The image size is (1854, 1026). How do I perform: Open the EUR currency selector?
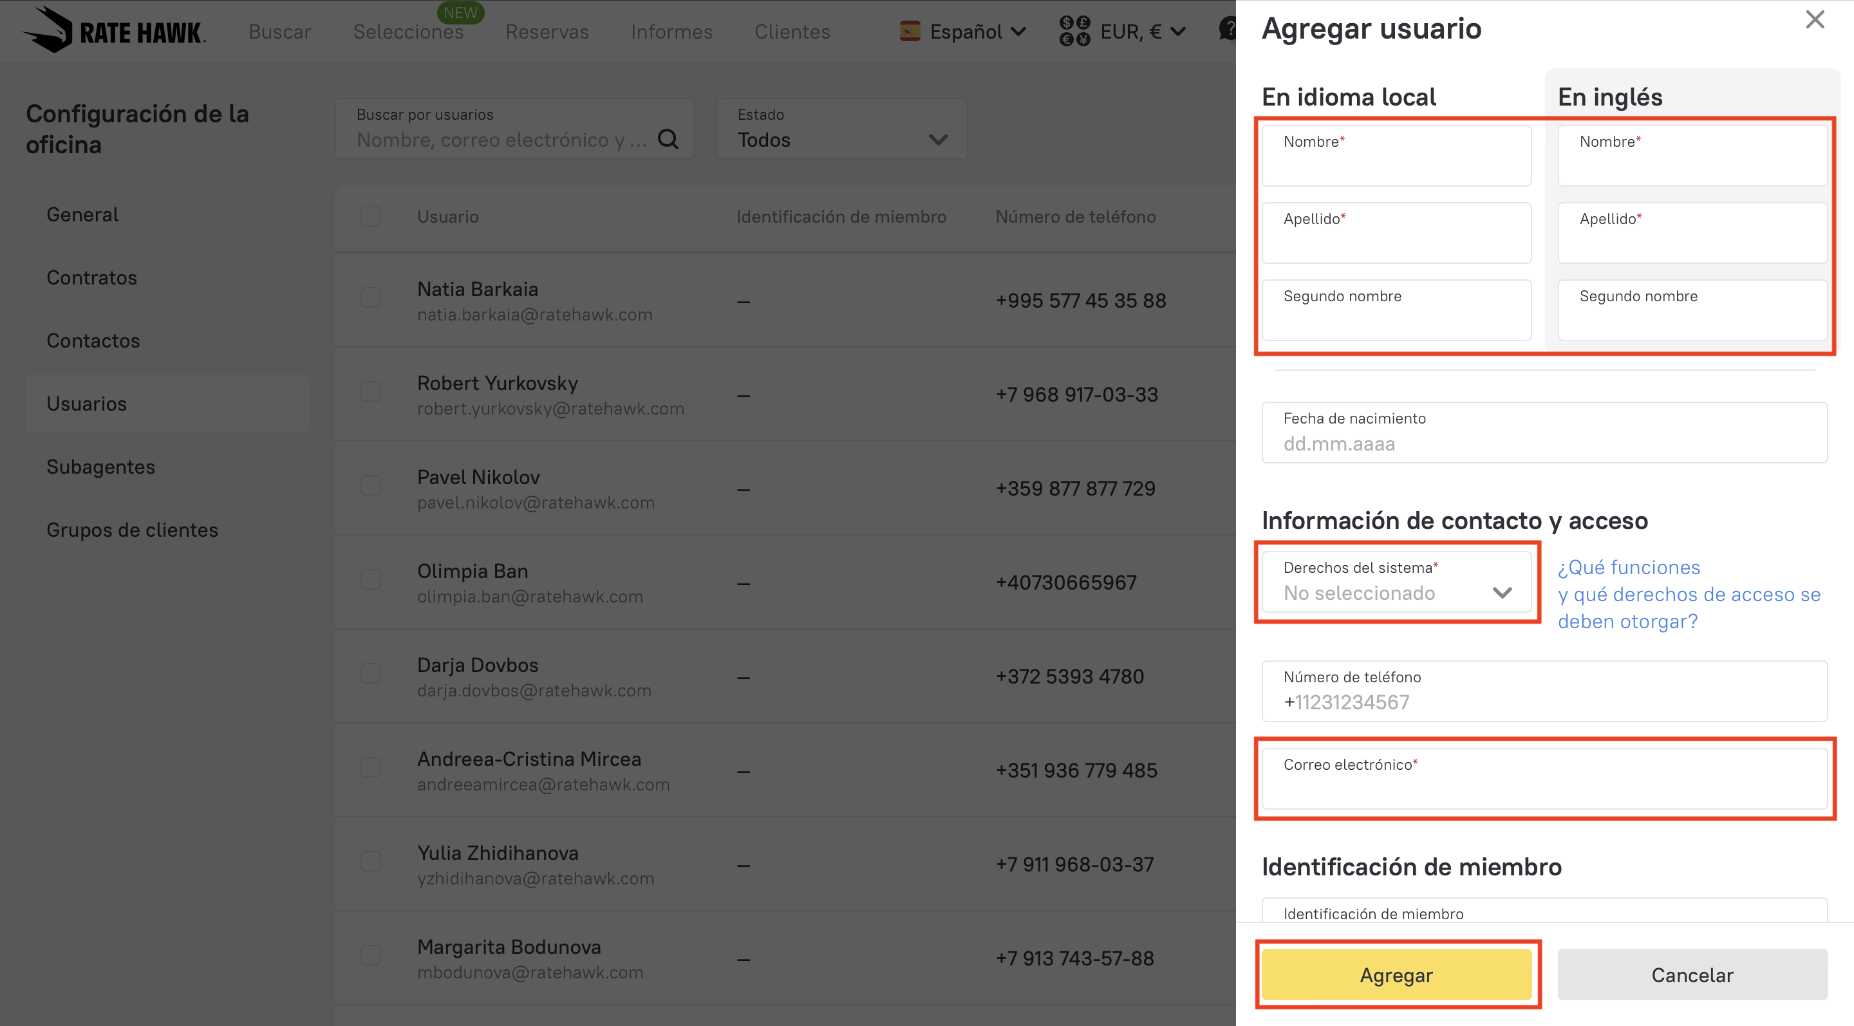tap(1141, 32)
